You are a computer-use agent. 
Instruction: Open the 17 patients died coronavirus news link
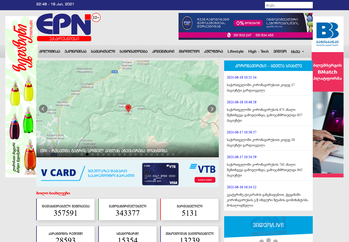click(260, 88)
